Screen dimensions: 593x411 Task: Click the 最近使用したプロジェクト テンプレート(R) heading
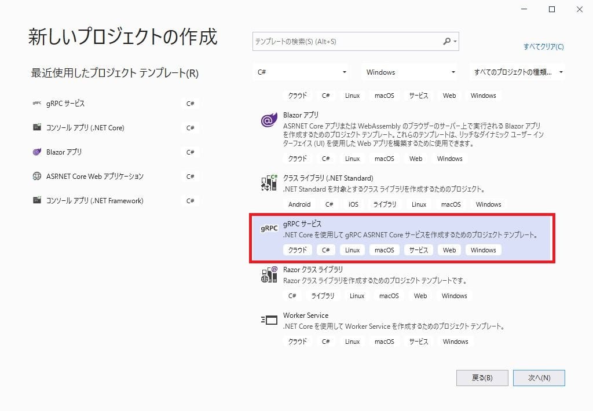pyautogui.click(x=115, y=72)
